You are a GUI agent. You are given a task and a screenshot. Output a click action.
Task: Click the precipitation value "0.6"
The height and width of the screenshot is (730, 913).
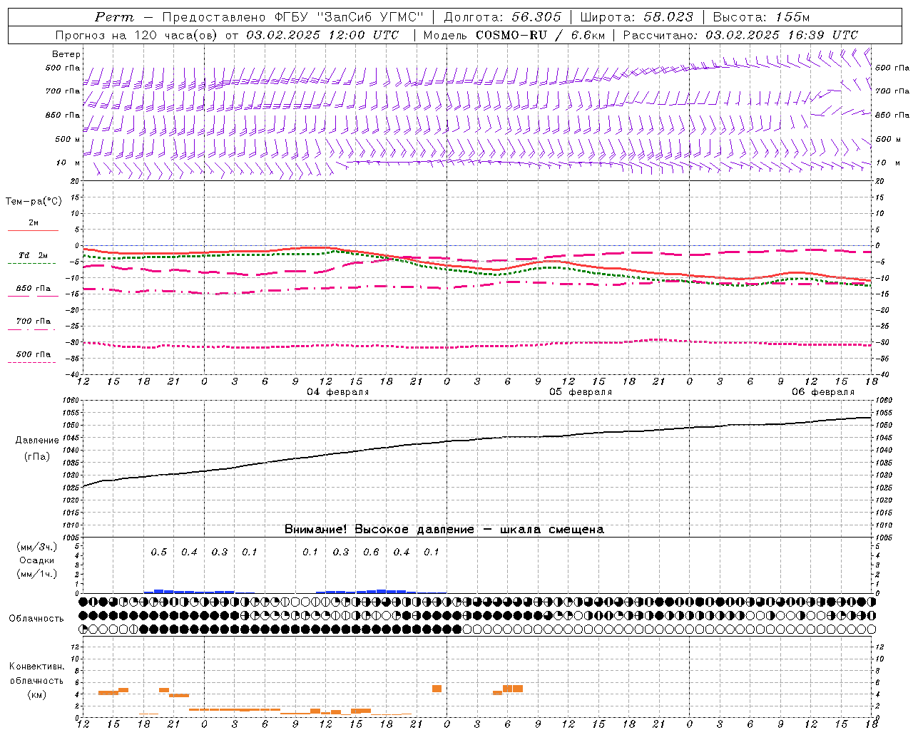click(371, 552)
